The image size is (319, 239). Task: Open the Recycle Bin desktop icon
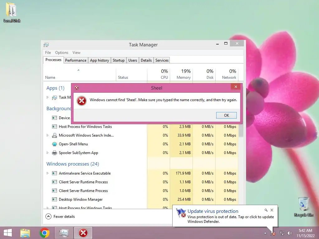tap(303, 206)
